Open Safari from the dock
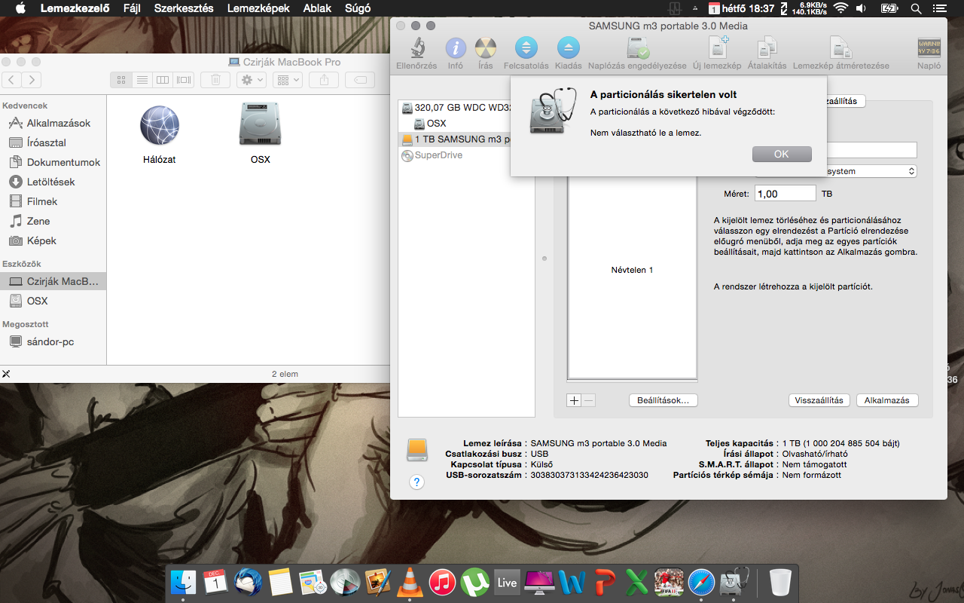The height and width of the screenshot is (603, 964). tap(701, 583)
